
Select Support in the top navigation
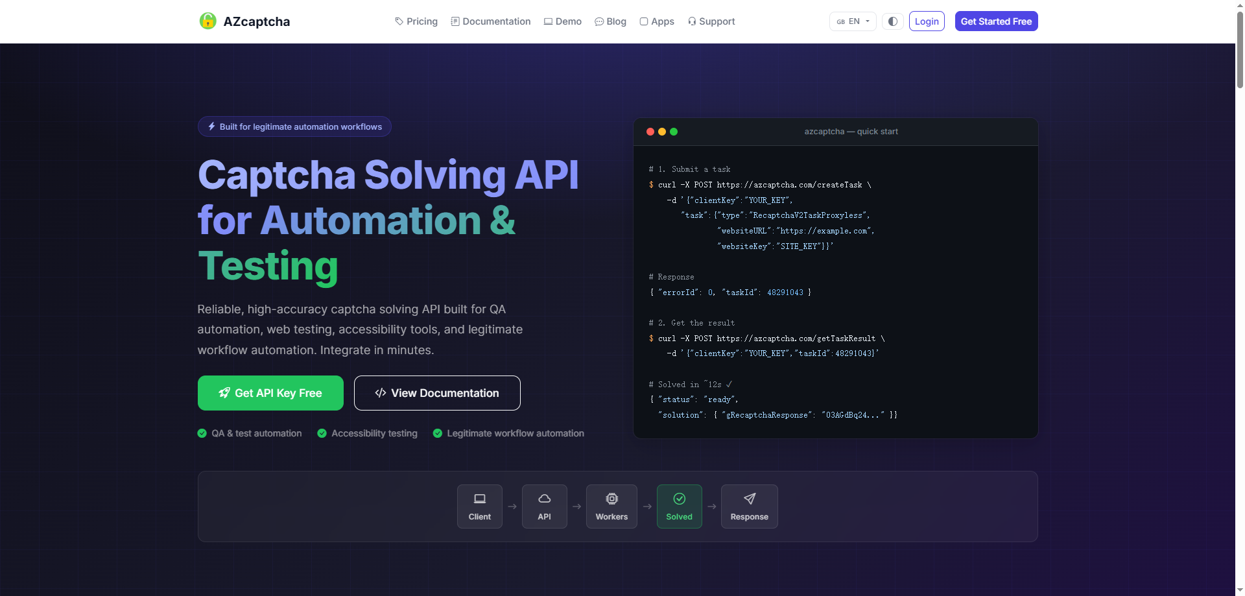tap(711, 21)
